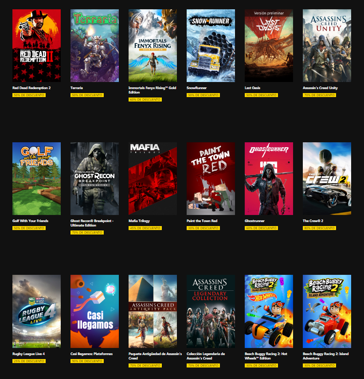
Task: Open the Ghostrunner game cover
Action: click(x=269, y=179)
